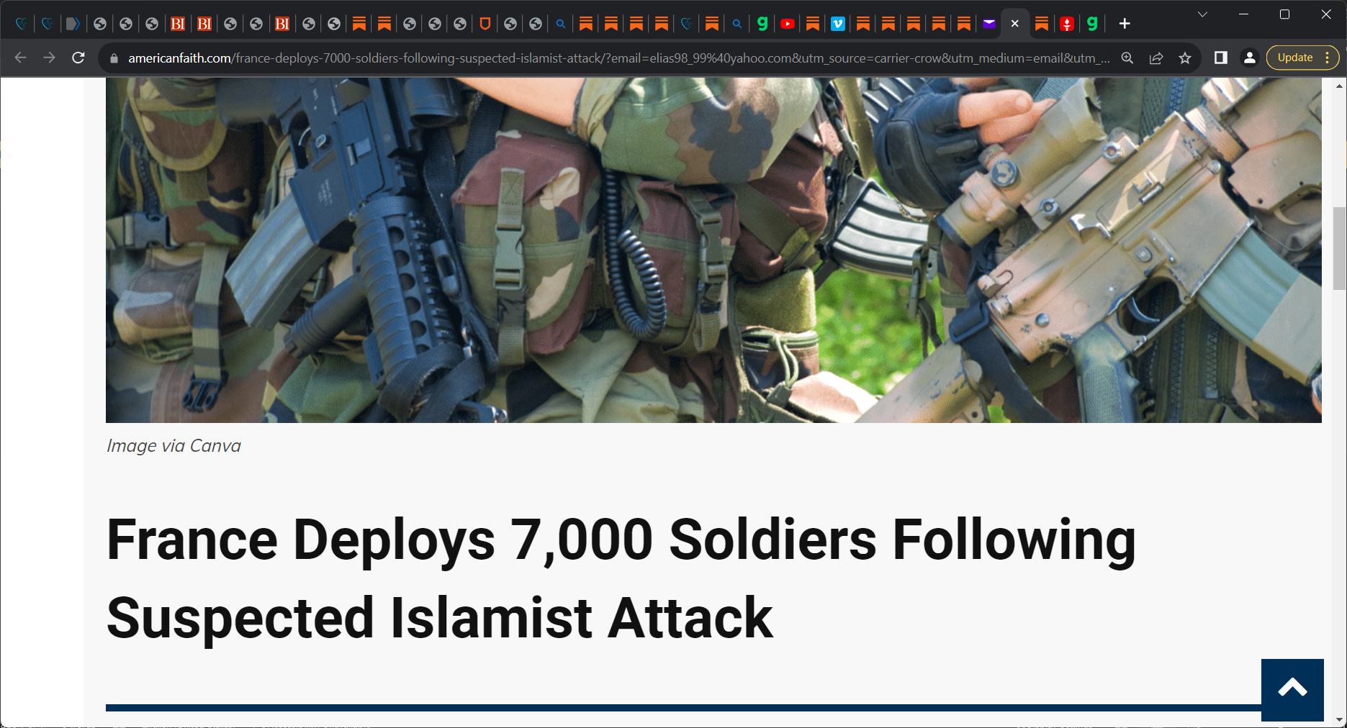Reload the americanfaith.com page

pyautogui.click(x=78, y=58)
